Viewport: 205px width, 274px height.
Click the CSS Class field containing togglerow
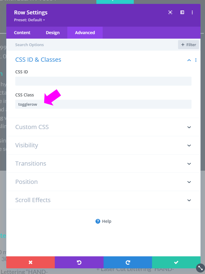coord(103,104)
